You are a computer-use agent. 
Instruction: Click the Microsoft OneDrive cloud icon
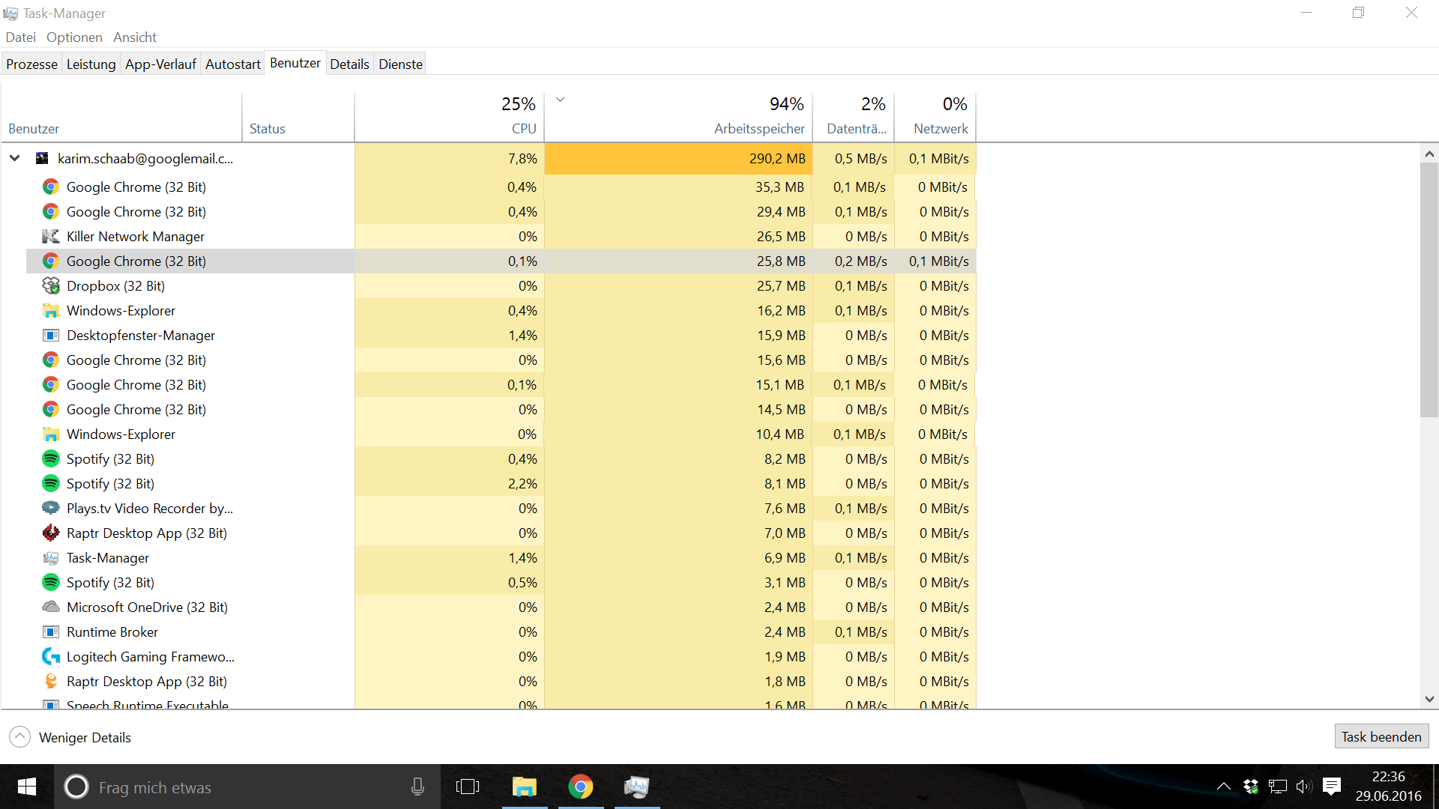pos(51,607)
